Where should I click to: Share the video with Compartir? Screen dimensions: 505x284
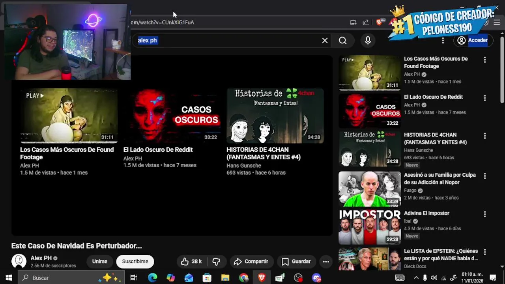251,262
